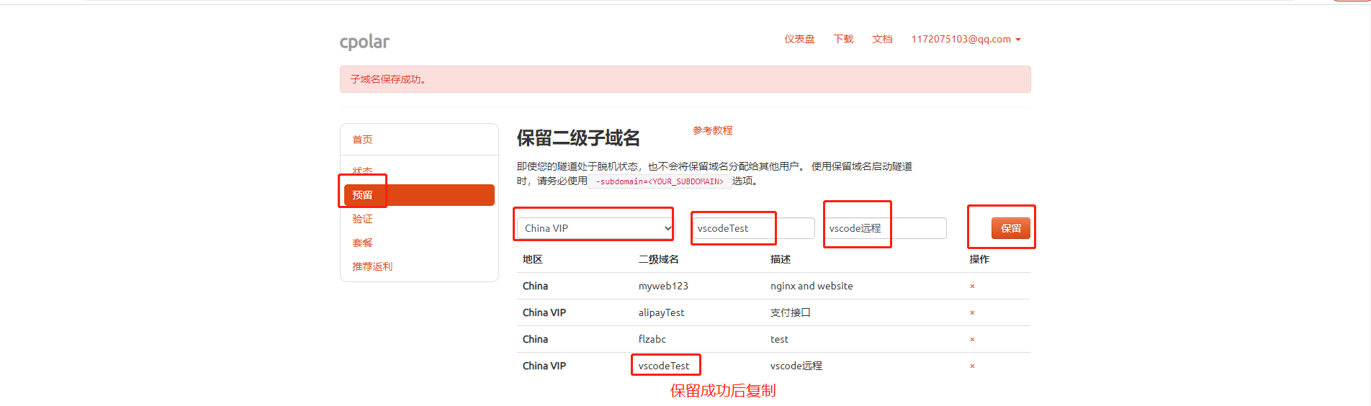Open the cpolar logo home link
Image resolution: width=1371 pixels, height=406 pixels.
364,42
